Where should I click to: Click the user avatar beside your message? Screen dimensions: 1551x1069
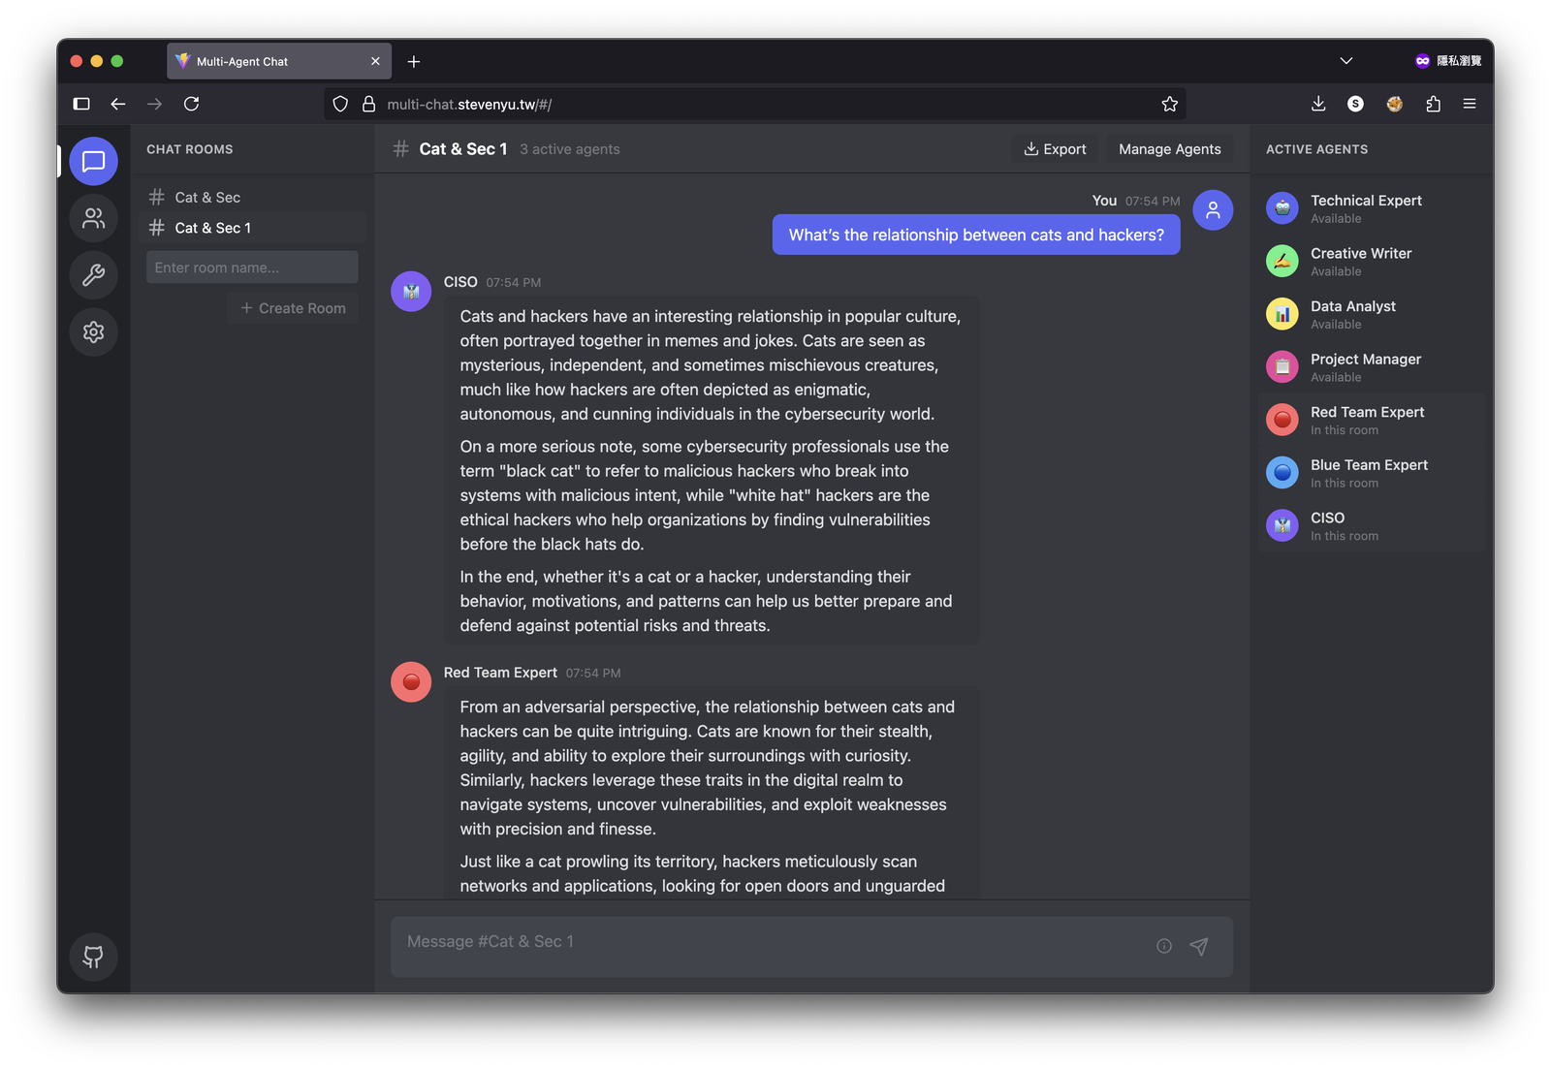(1213, 209)
